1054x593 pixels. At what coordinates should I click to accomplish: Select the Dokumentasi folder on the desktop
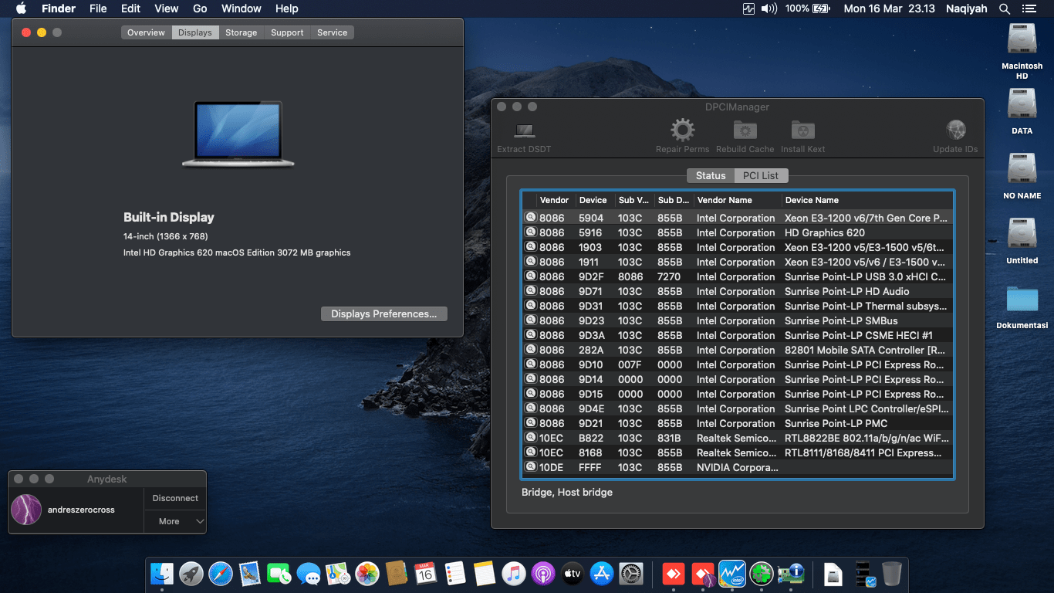pyautogui.click(x=1022, y=307)
